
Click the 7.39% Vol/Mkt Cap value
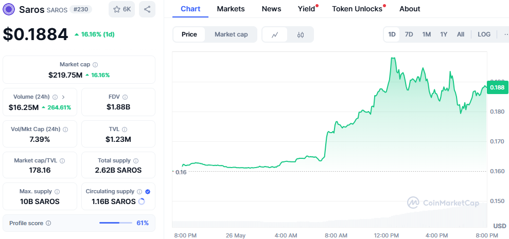[x=40, y=139]
